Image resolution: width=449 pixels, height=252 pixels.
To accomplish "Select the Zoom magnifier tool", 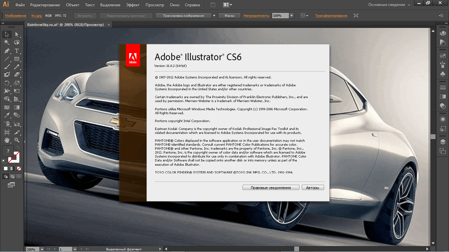I will [17, 140].
